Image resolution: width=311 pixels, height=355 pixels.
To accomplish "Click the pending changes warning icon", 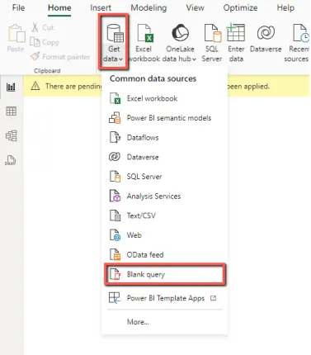I will pos(35,86).
